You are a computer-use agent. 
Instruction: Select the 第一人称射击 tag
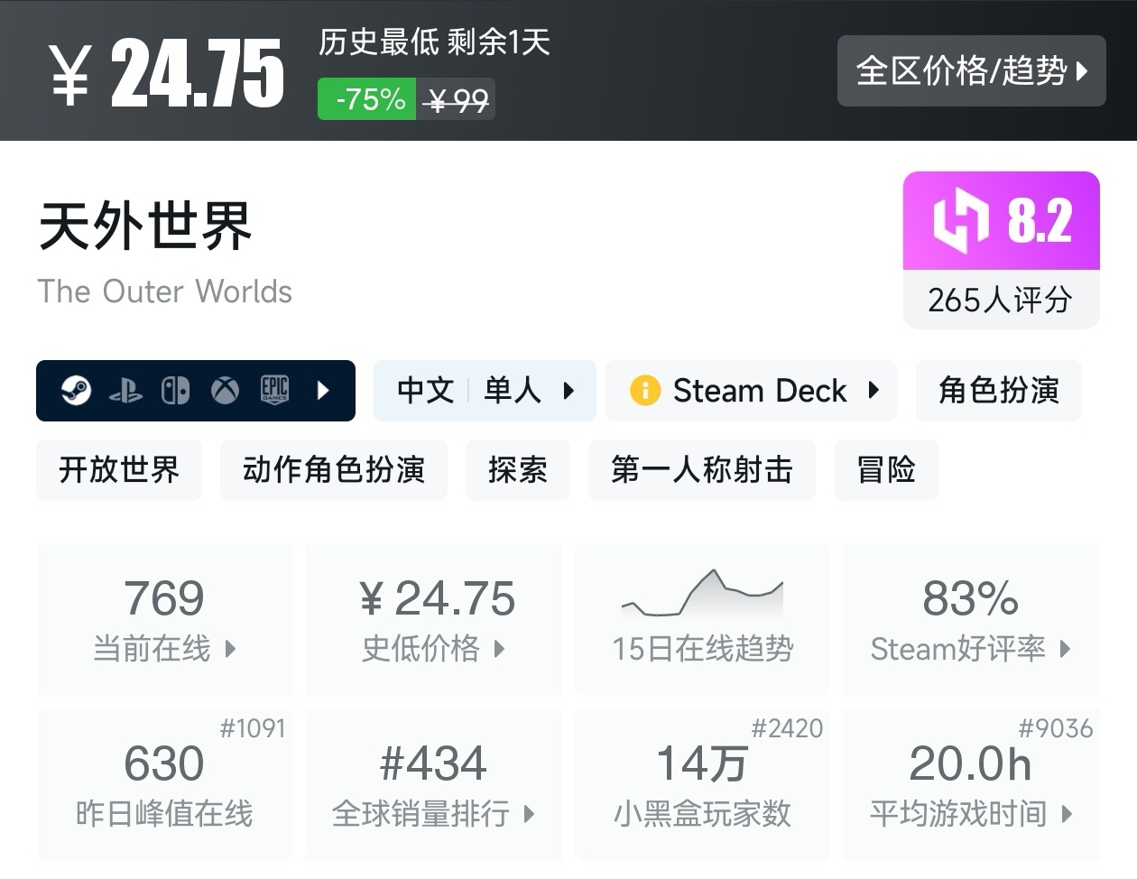coord(702,470)
